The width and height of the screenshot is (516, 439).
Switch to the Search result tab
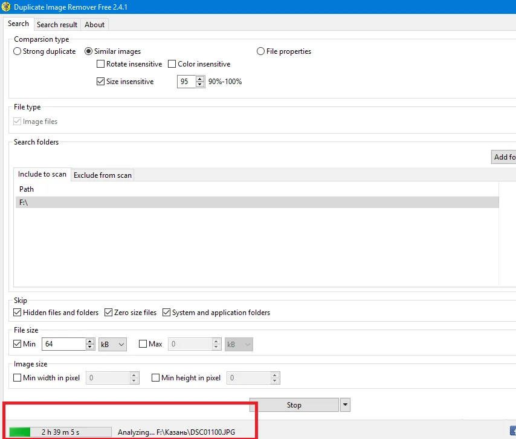57,25
